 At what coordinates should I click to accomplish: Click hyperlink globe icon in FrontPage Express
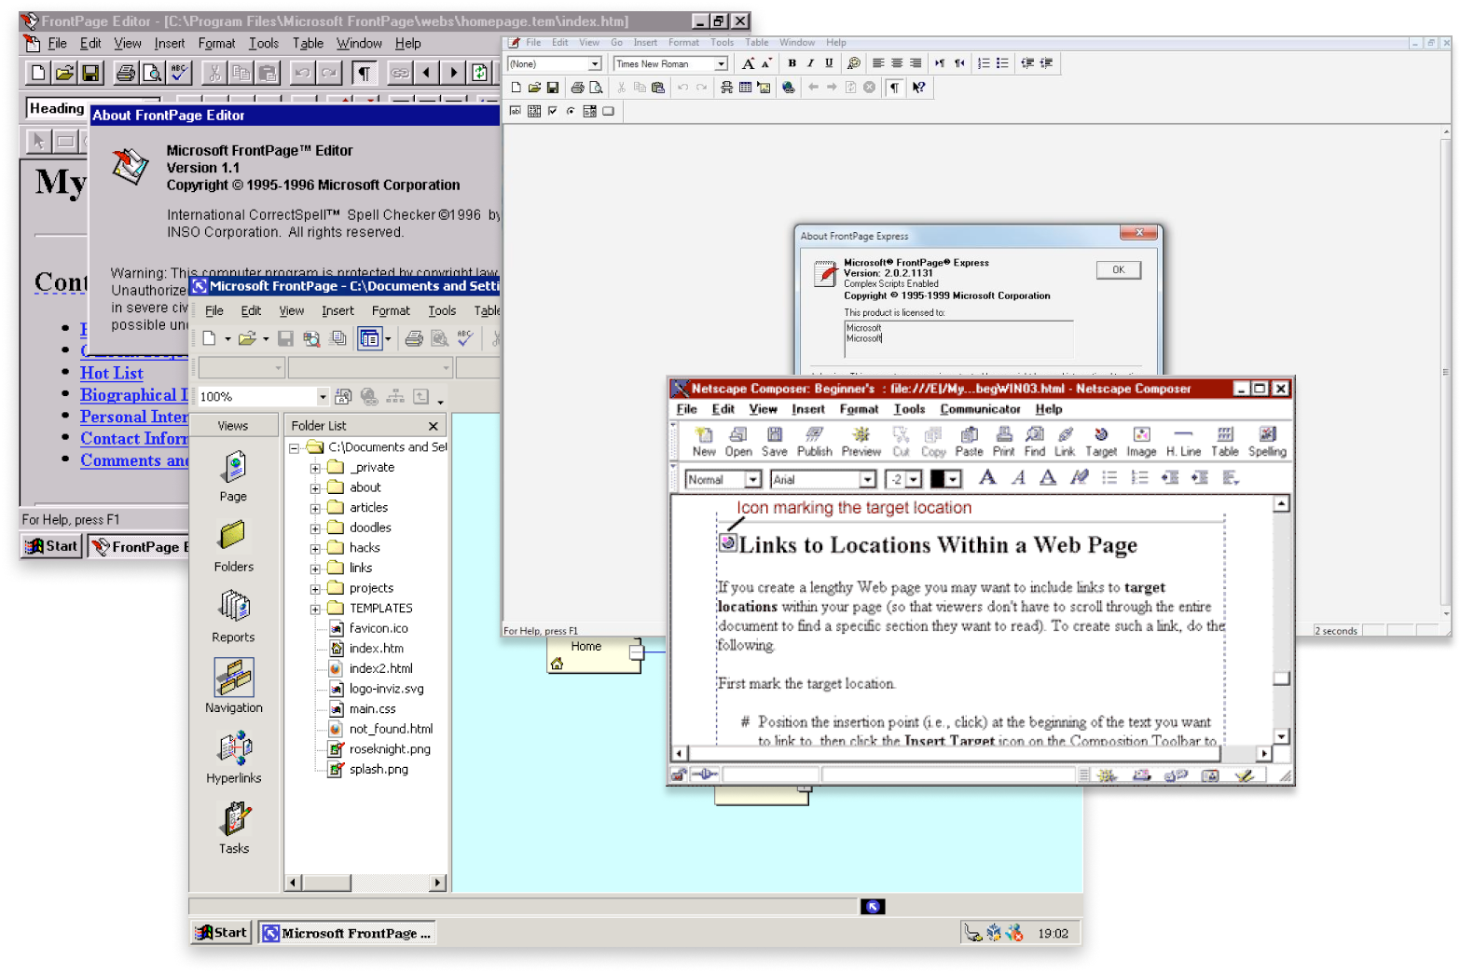[789, 88]
